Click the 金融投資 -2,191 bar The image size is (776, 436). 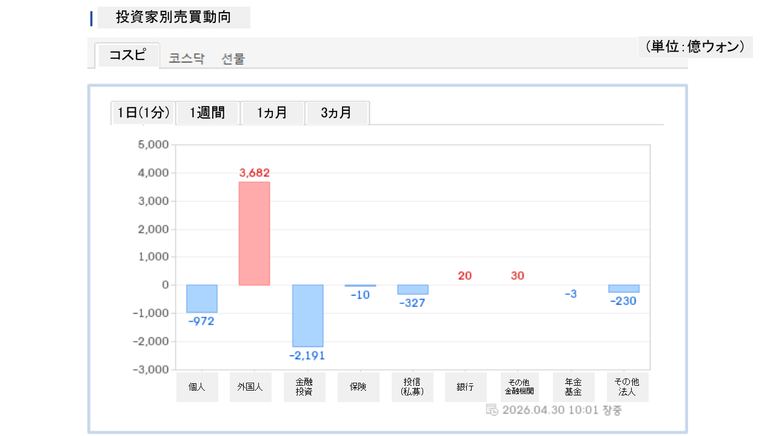pyautogui.click(x=308, y=315)
